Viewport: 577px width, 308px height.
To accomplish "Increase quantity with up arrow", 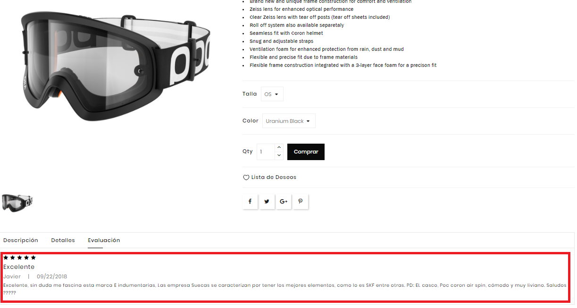I will click(279, 147).
